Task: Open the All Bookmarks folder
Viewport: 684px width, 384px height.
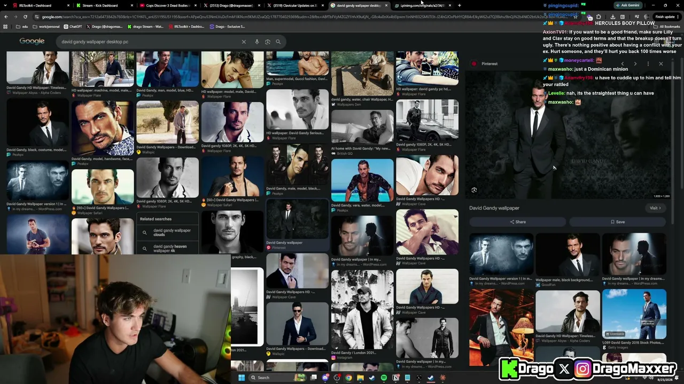Action: tap(667, 26)
